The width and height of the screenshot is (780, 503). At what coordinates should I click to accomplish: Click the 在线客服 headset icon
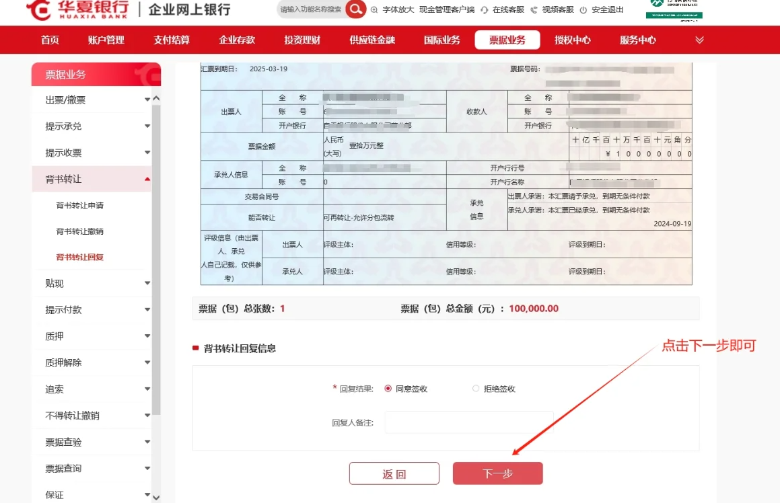484,9
